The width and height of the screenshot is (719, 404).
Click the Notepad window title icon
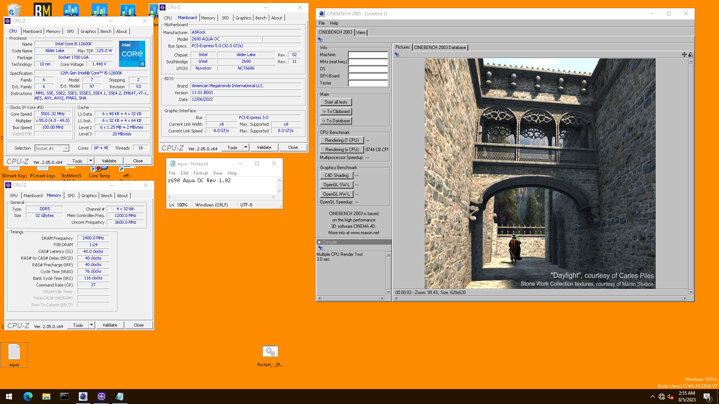[172, 163]
